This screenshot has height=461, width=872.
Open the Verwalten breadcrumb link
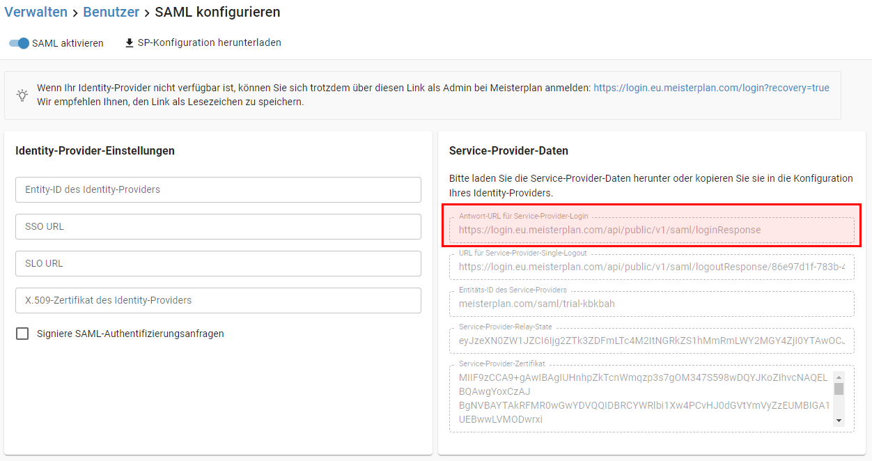[36, 12]
